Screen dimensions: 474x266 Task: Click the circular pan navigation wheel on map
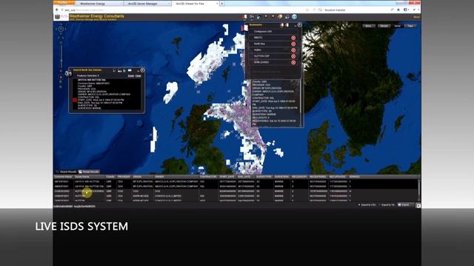pyautogui.click(x=61, y=29)
